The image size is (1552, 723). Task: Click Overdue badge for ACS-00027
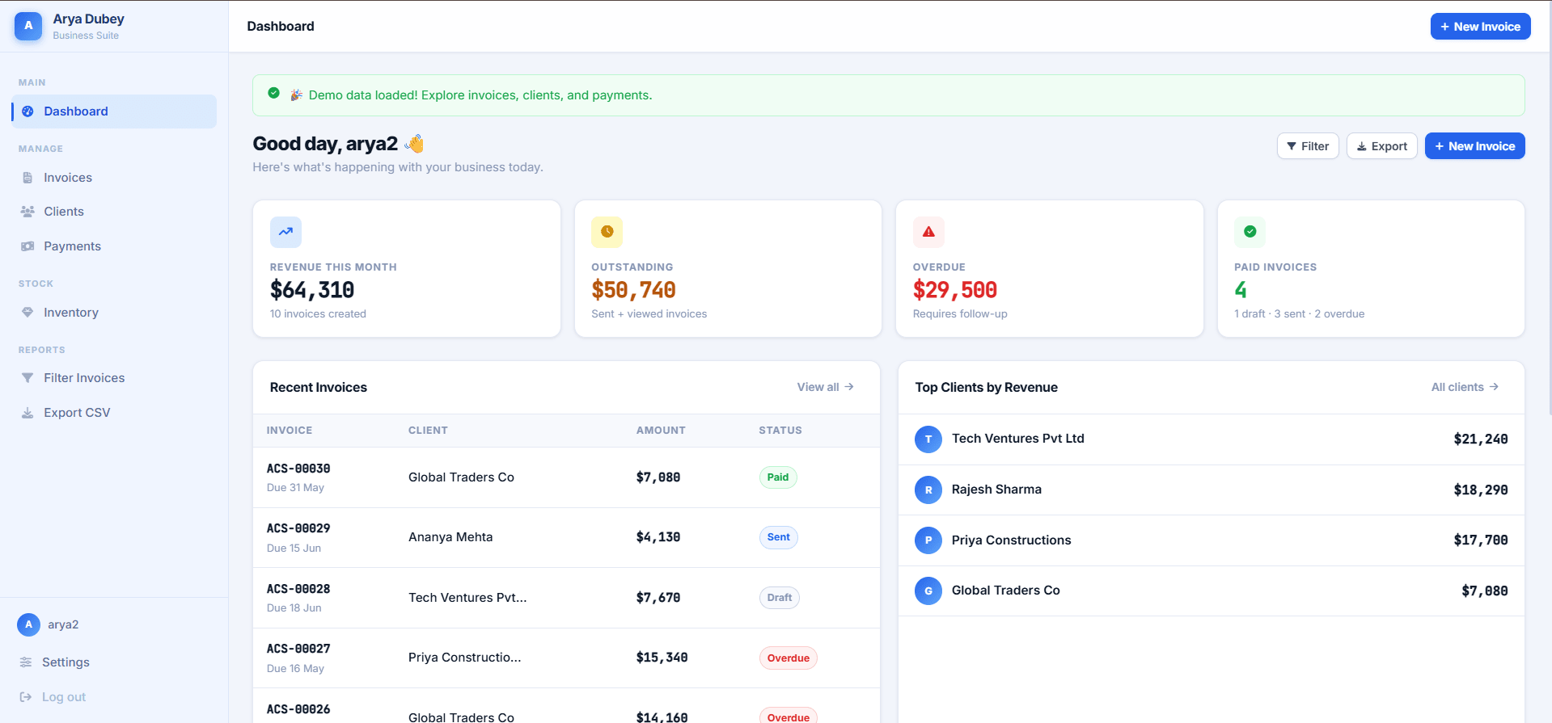pyautogui.click(x=788, y=658)
